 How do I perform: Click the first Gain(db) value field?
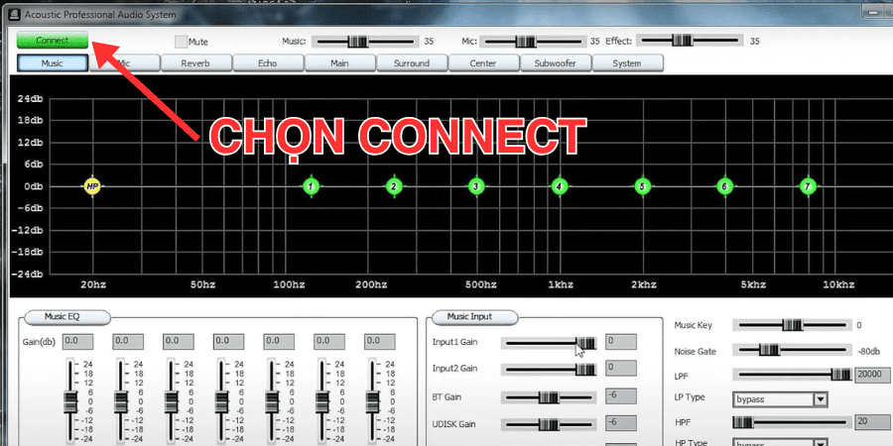click(x=77, y=341)
